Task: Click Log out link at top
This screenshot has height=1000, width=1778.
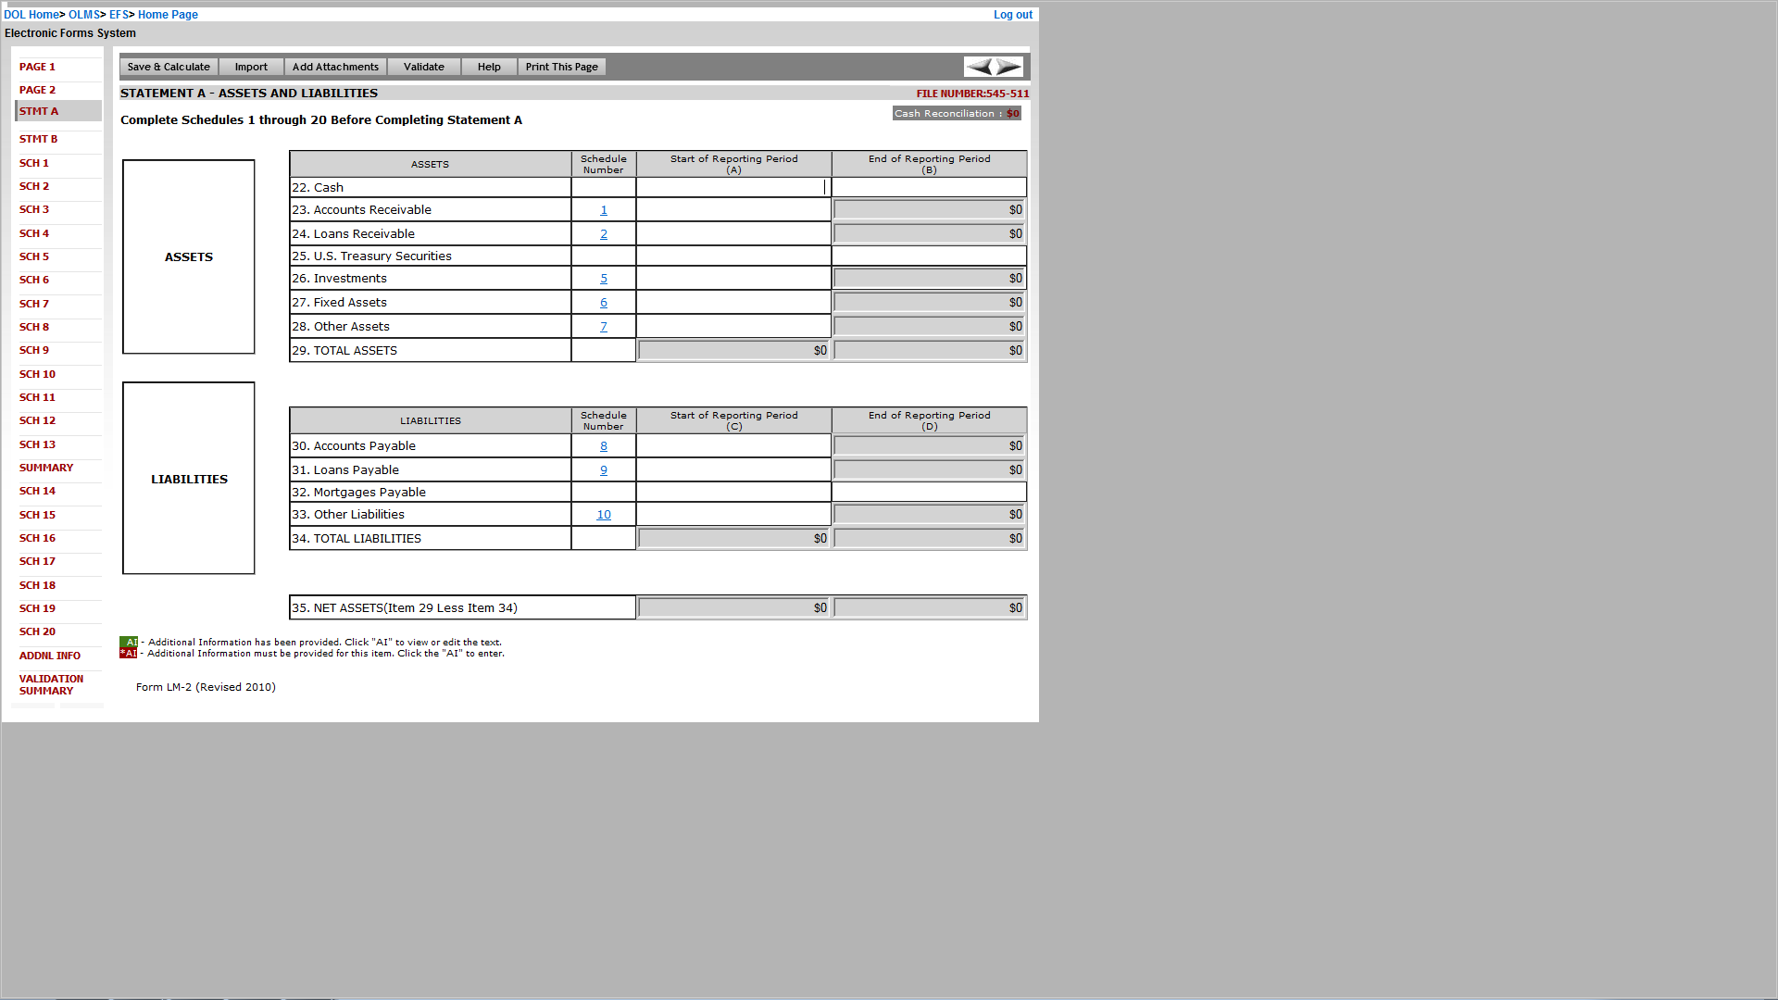Action: coord(1012,15)
